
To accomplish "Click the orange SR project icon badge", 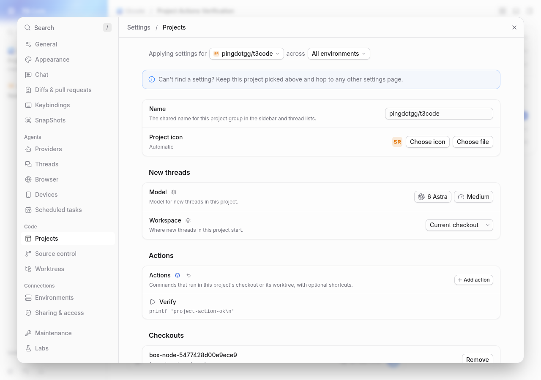I will point(397,142).
